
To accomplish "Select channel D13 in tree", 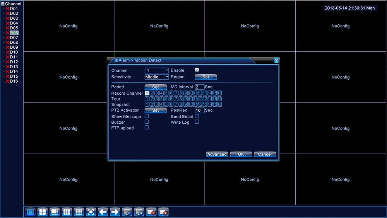I will point(14,66).
